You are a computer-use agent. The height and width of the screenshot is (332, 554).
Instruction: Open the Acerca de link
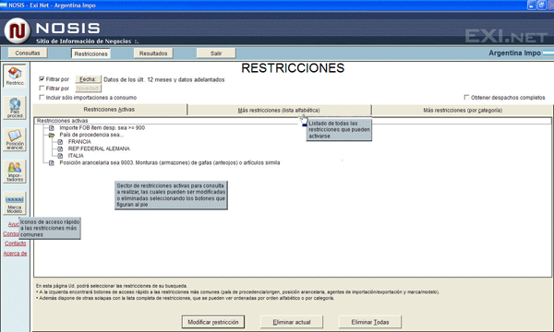pos(15,254)
